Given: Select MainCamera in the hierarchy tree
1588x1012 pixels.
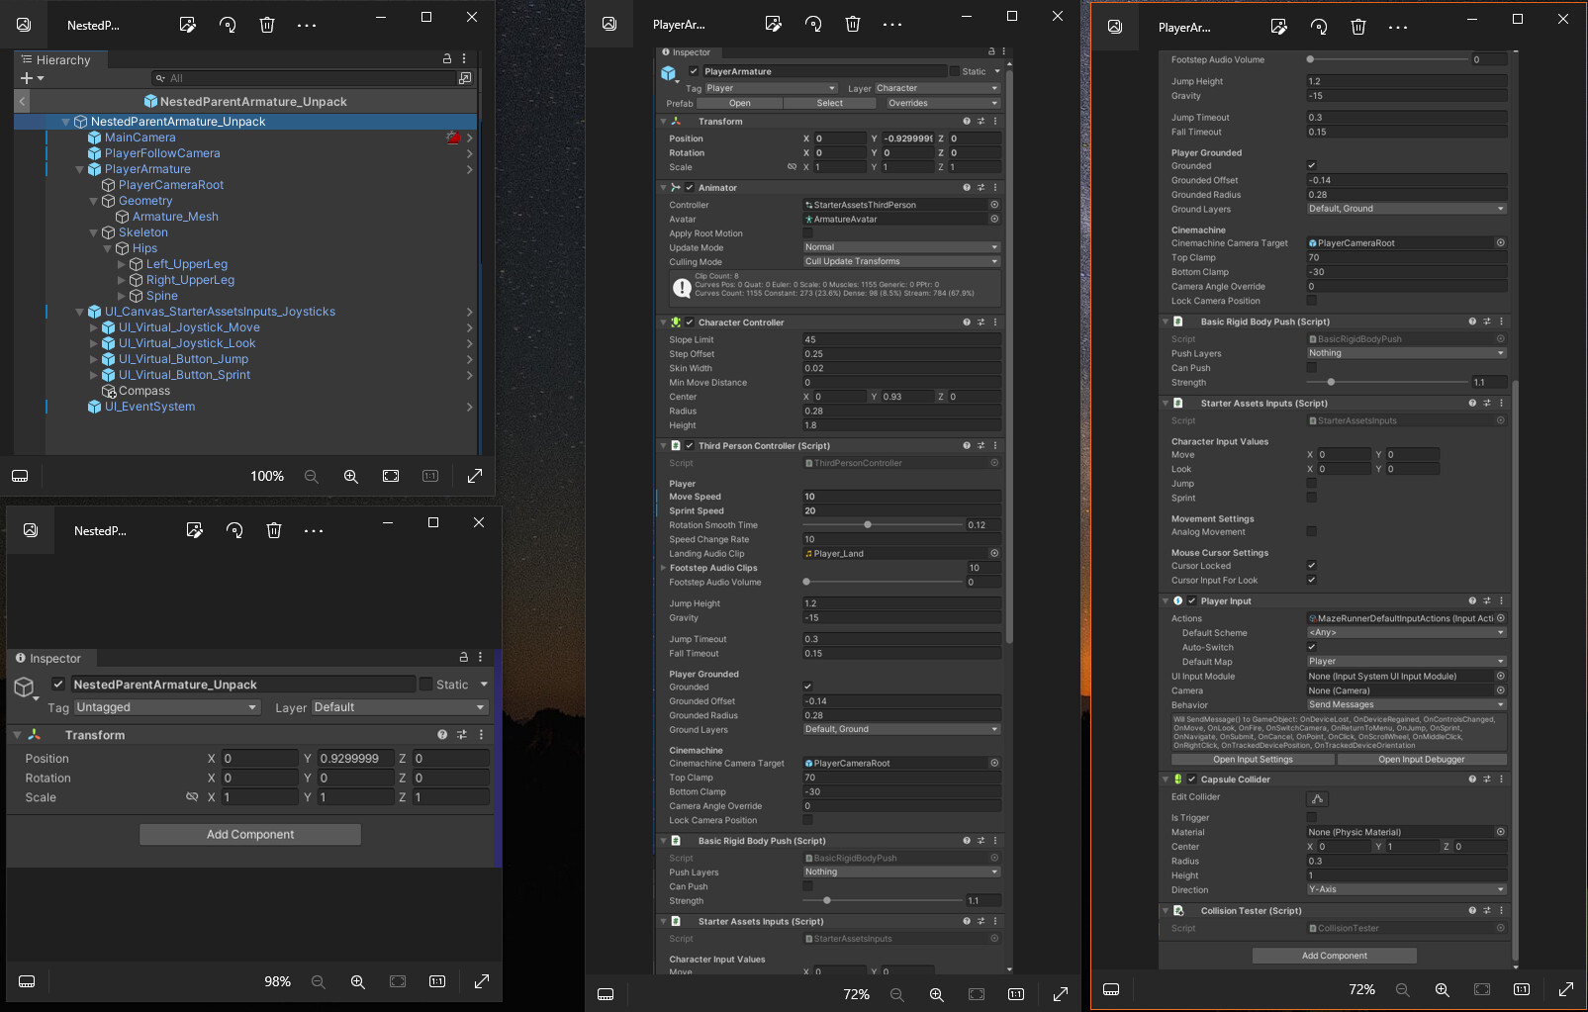Looking at the screenshot, I should pos(140,138).
